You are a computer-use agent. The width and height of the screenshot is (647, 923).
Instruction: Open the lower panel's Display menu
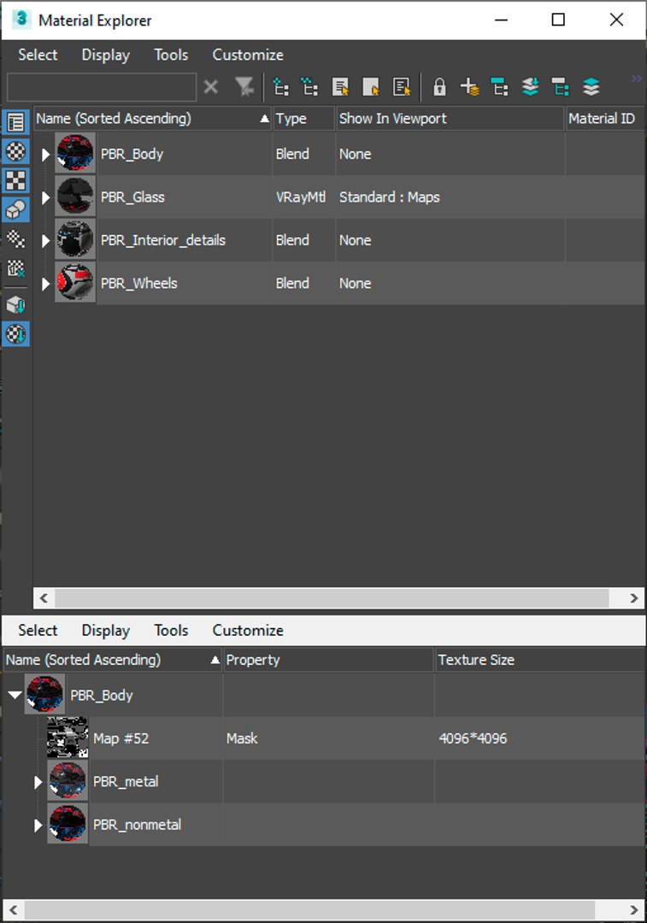point(106,631)
